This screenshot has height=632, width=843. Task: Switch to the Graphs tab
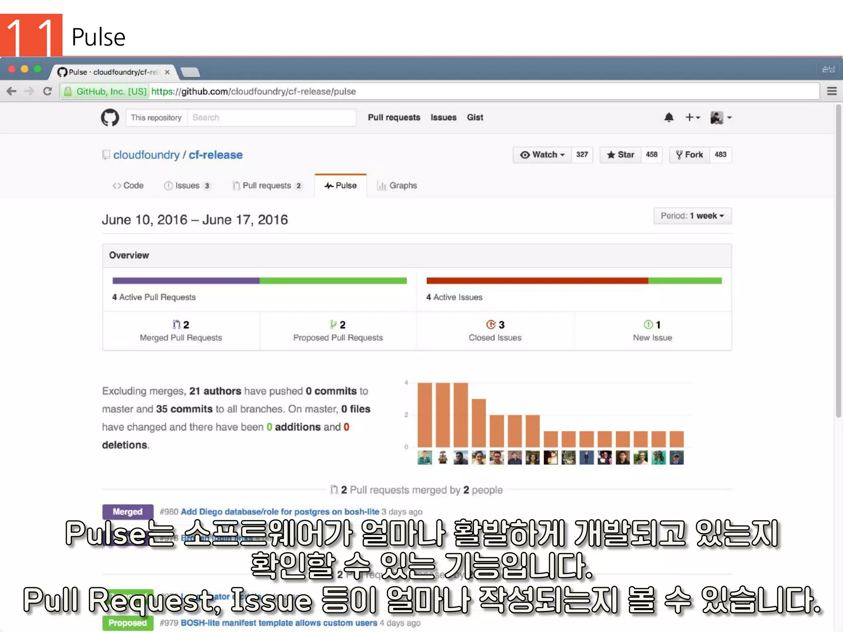[x=397, y=186]
